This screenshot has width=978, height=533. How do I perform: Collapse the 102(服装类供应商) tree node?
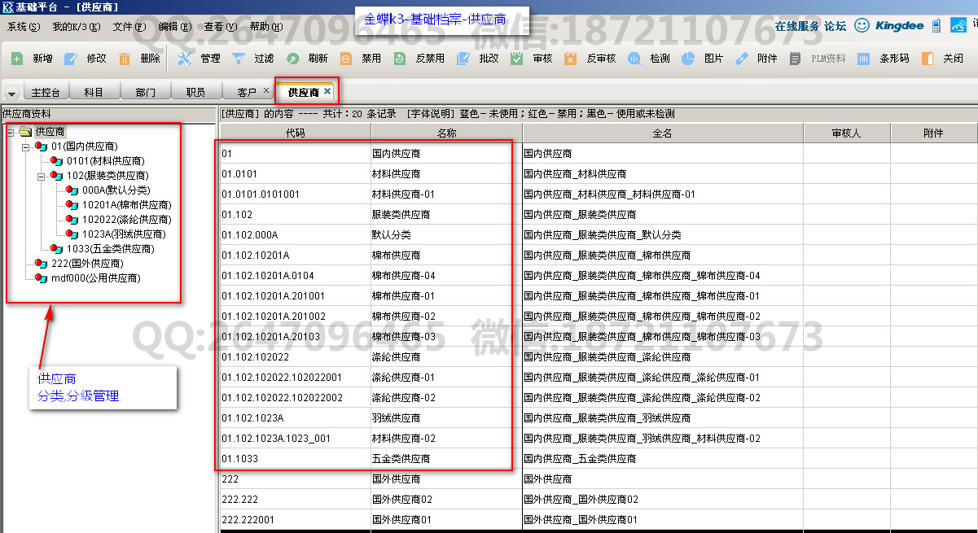(41, 176)
